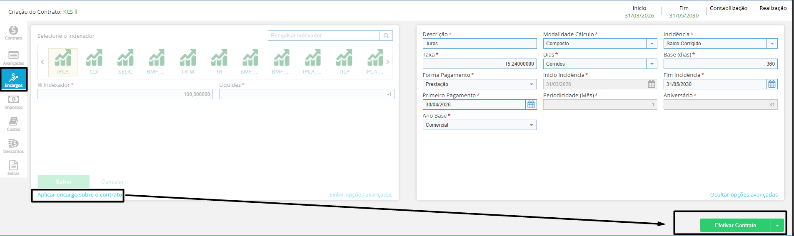
Task: Choose the TJLP indexer icon
Action: 344,62
